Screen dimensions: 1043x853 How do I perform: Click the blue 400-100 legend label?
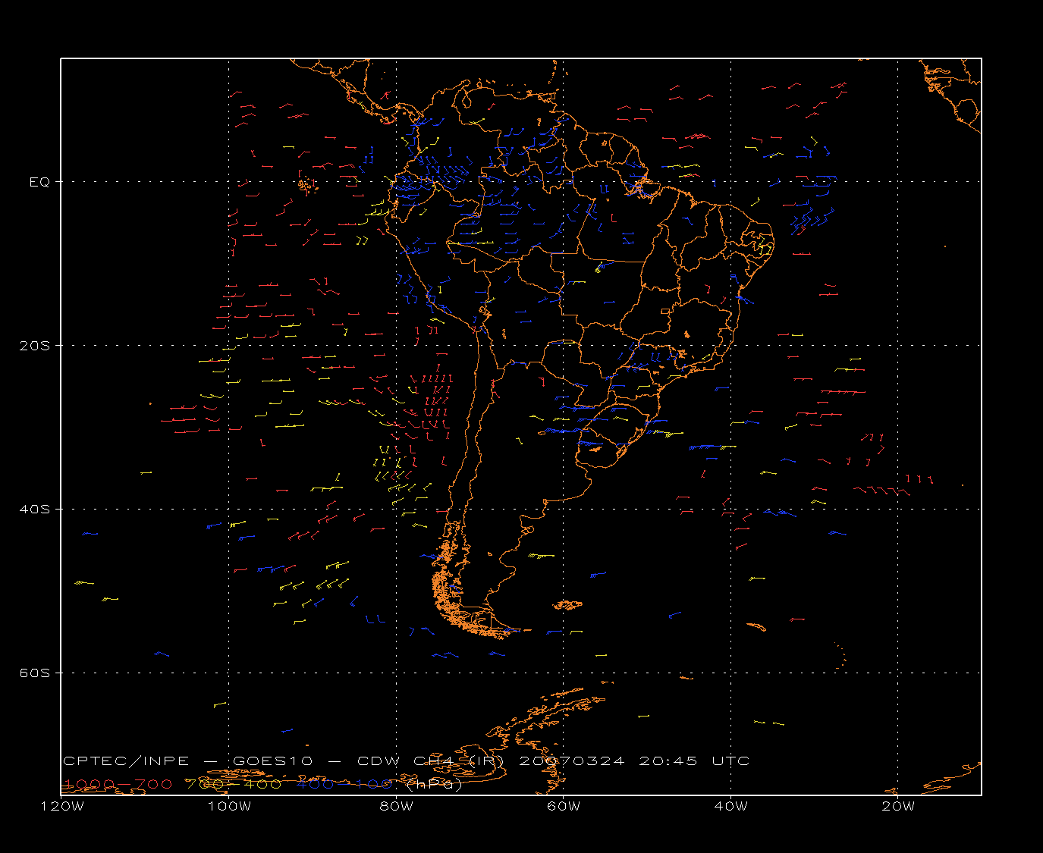coord(344,783)
